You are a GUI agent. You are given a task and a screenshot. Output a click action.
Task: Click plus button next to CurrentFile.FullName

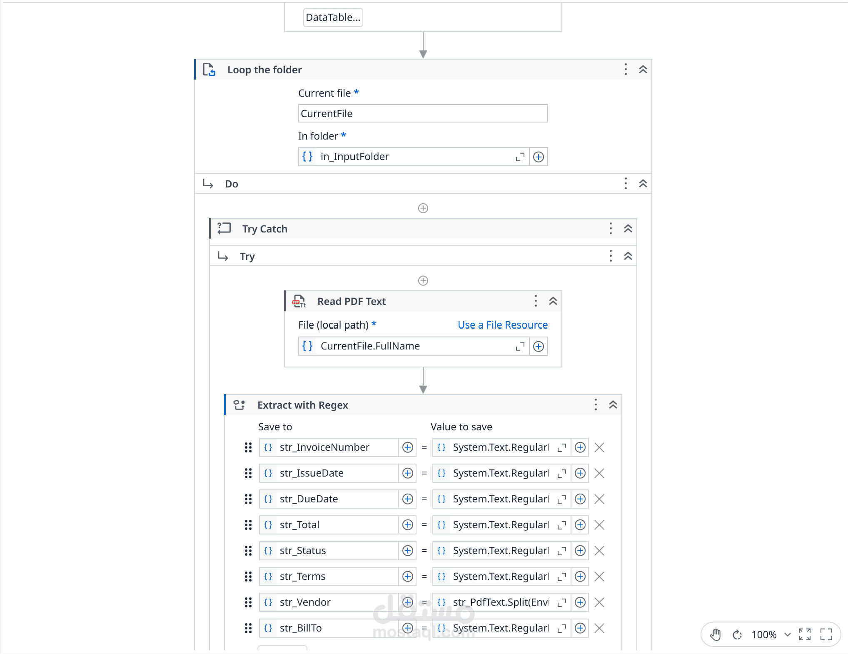tap(539, 347)
